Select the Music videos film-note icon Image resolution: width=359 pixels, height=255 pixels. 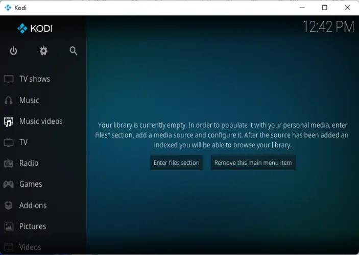tap(9, 121)
